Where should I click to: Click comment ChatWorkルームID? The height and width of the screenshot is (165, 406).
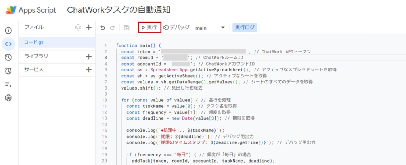pyautogui.click(x=220, y=58)
